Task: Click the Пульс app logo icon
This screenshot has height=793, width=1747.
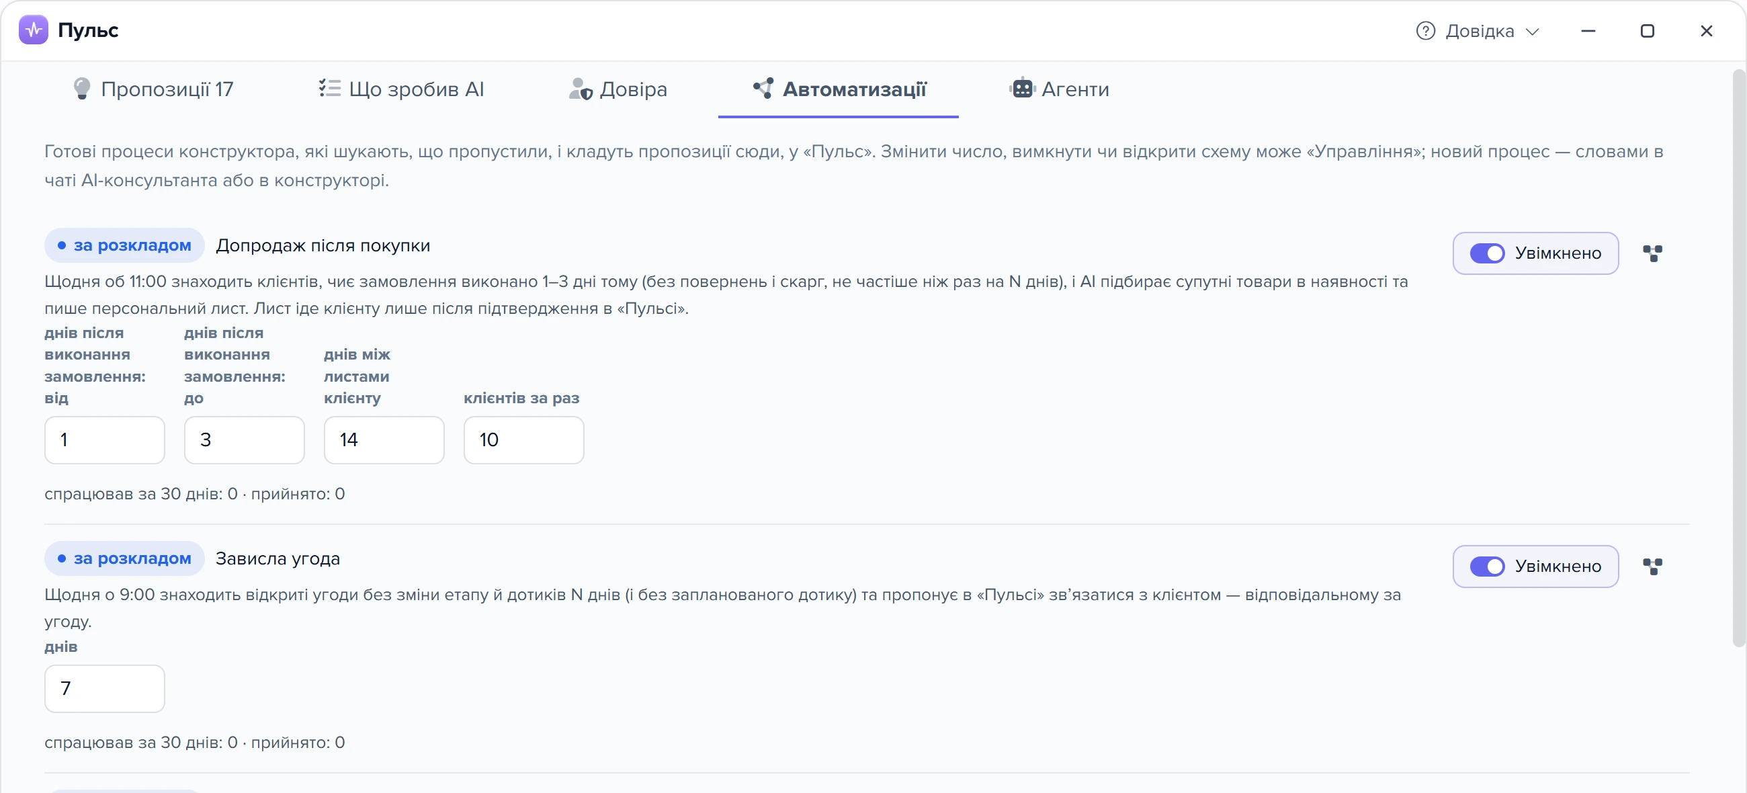Action: 33,30
